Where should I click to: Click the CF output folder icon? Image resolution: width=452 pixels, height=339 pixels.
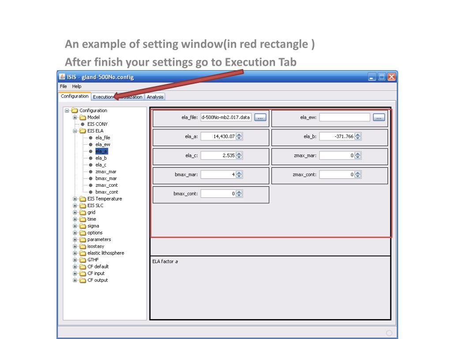pos(83,280)
